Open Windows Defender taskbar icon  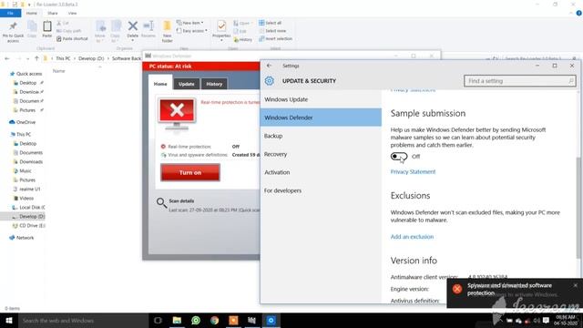pos(251,320)
